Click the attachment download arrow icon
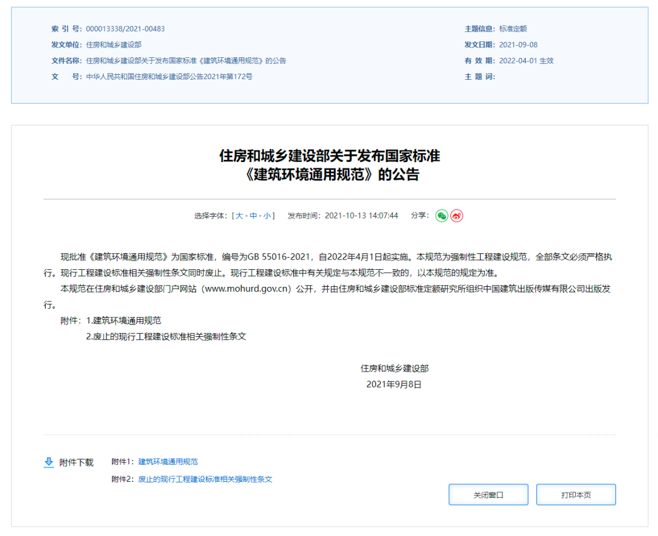658x536 pixels. coord(49,462)
